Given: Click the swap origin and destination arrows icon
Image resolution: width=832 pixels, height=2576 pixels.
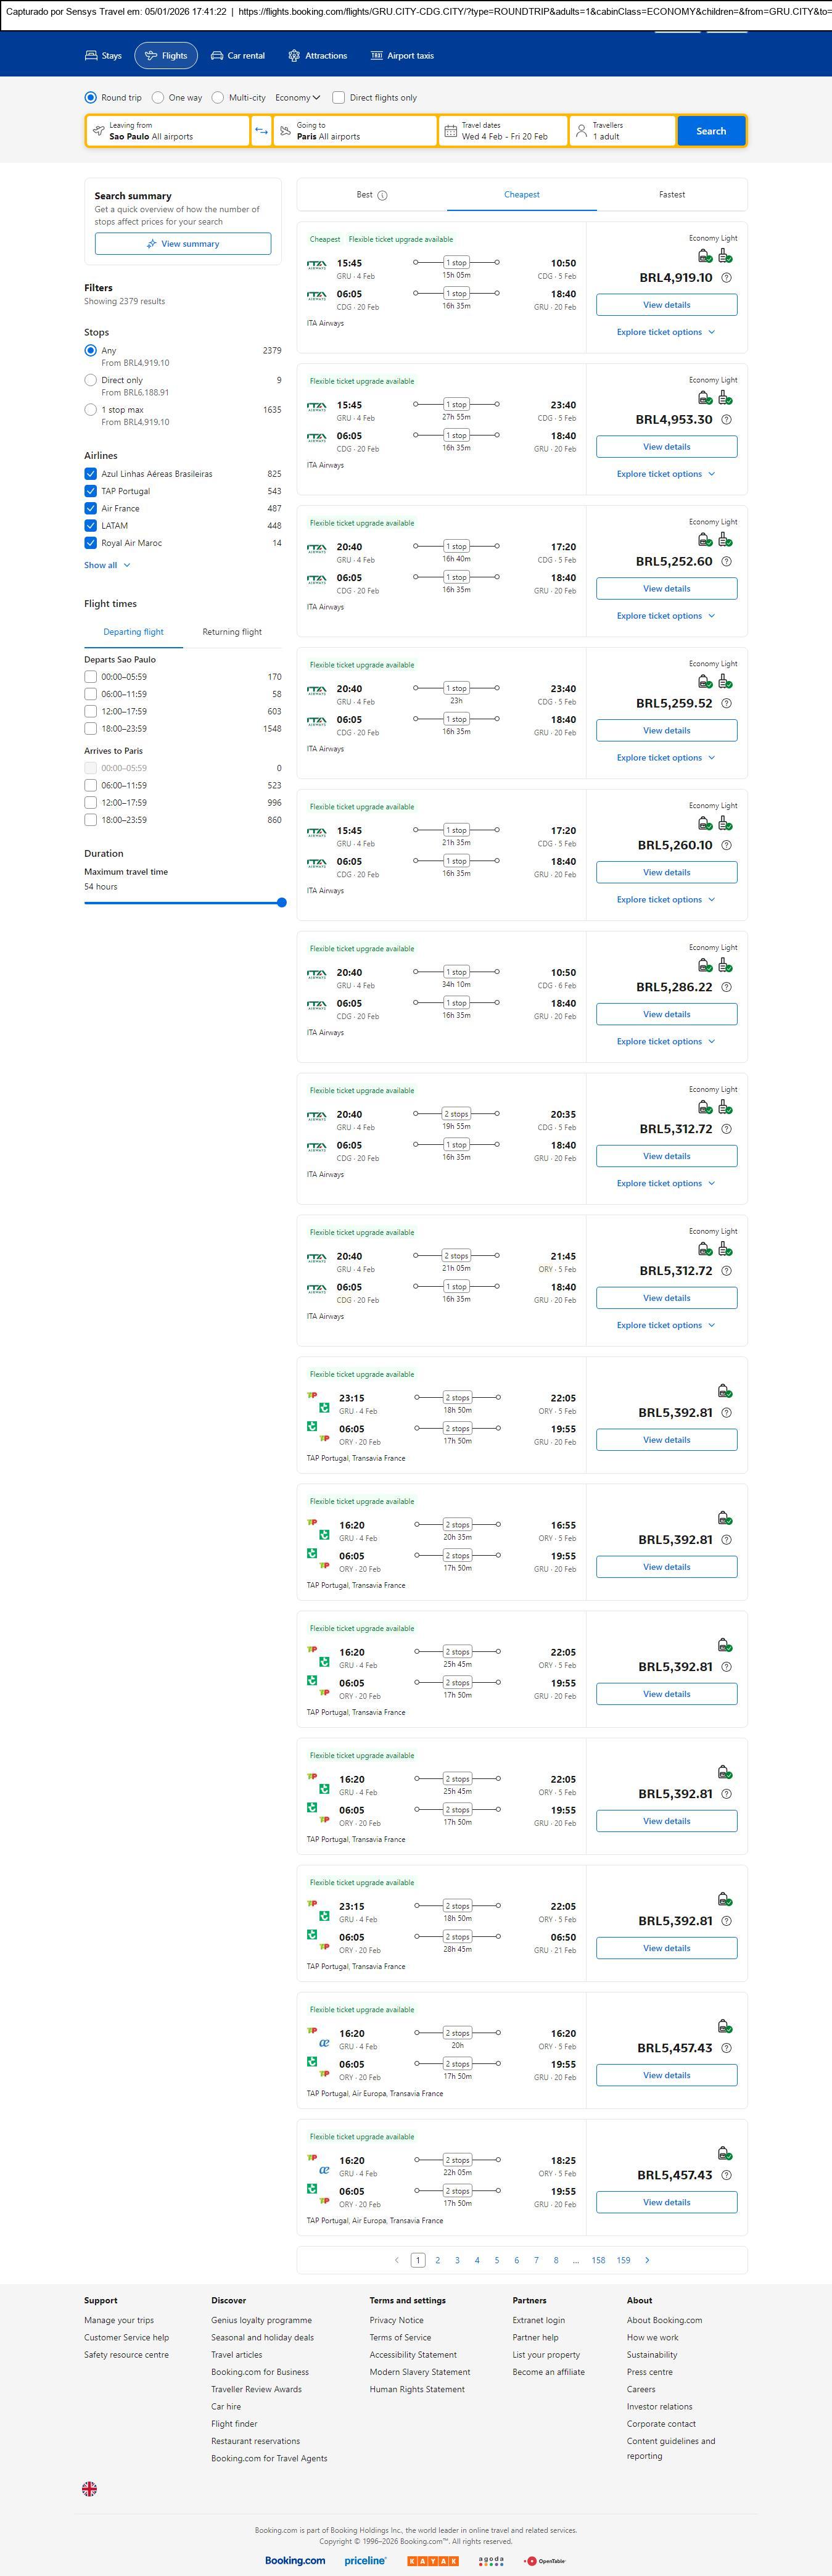Looking at the screenshot, I should coord(261,131).
